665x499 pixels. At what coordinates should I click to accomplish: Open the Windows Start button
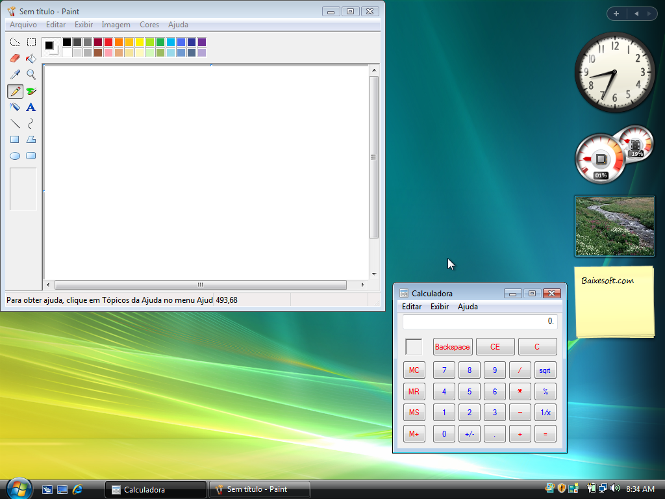[x=18, y=489]
